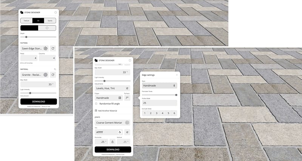
Task: Click the refresh icon next to Granite material
Action: (x=53, y=75)
